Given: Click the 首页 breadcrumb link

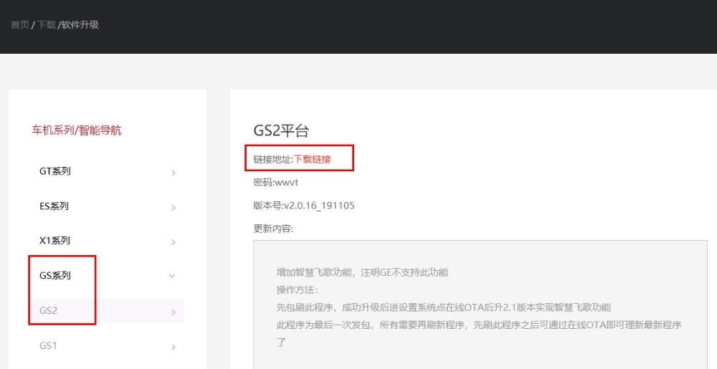Looking at the screenshot, I should pyautogui.click(x=20, y=25).
